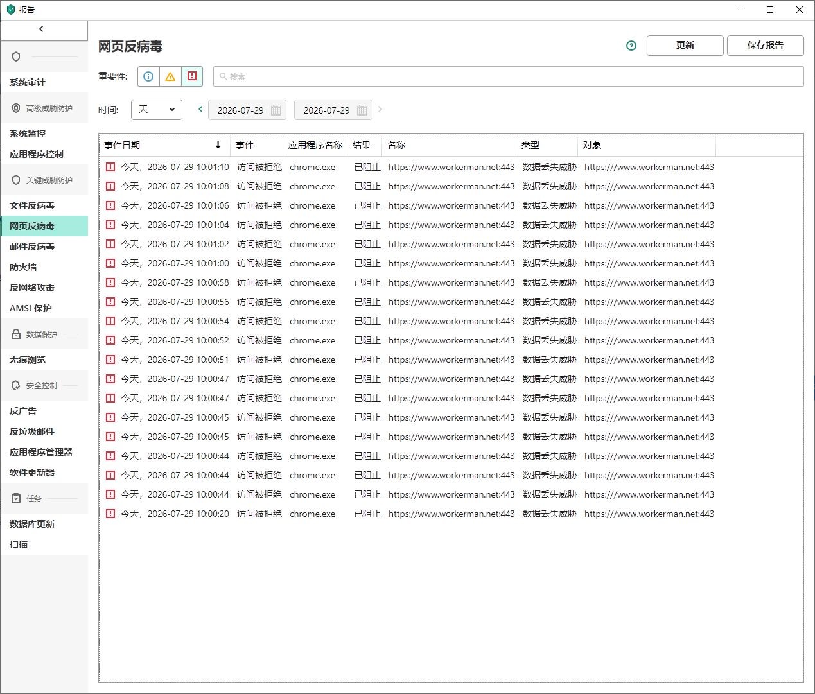
Task: Open 系统监控 in the sidebar
Action: point(44,134)
